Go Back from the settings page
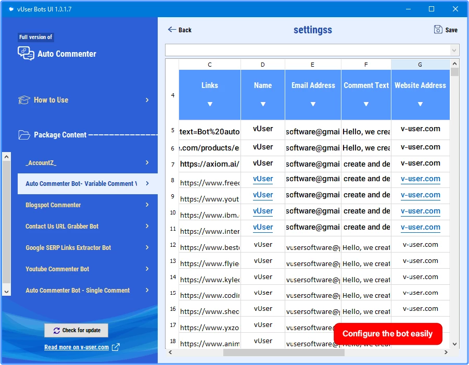This screenshot has height=365, width=469. (x=180, y=30)
